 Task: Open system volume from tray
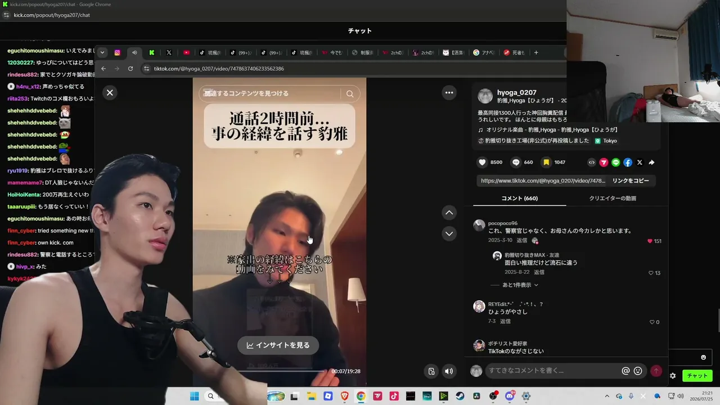click(681, 396)
